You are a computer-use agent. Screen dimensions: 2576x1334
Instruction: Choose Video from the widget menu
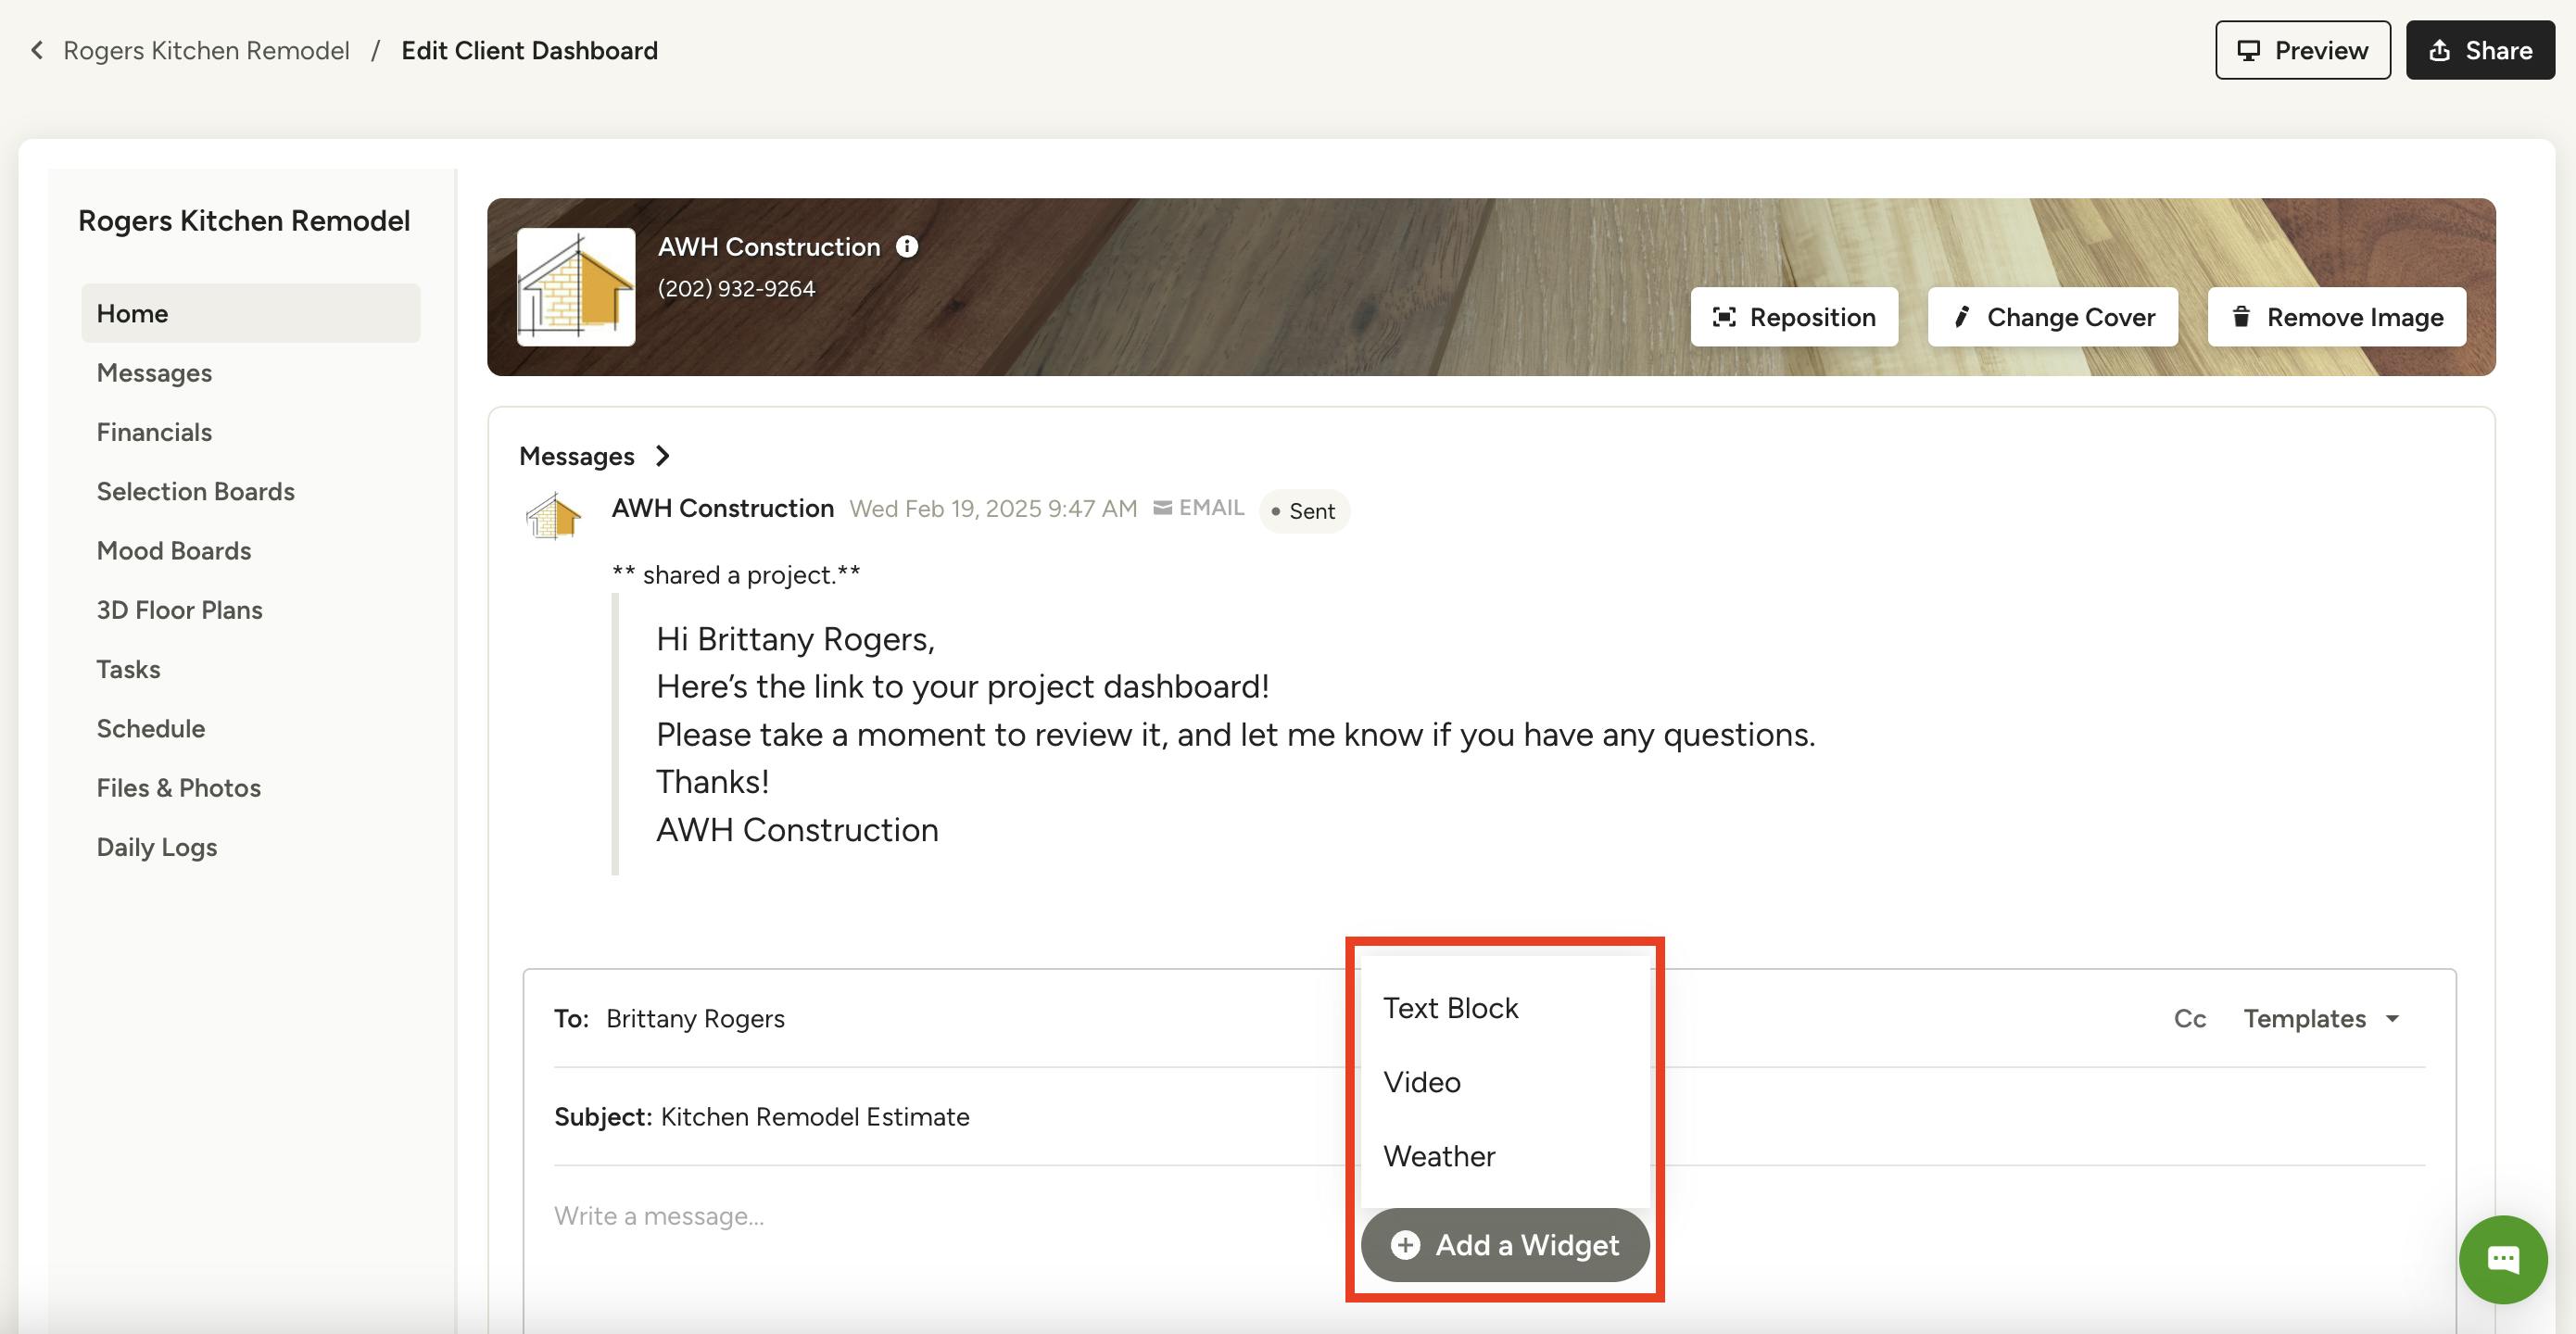point(1421,1082)
